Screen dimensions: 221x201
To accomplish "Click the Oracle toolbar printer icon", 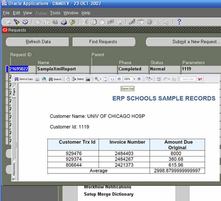I will point(64,22).
